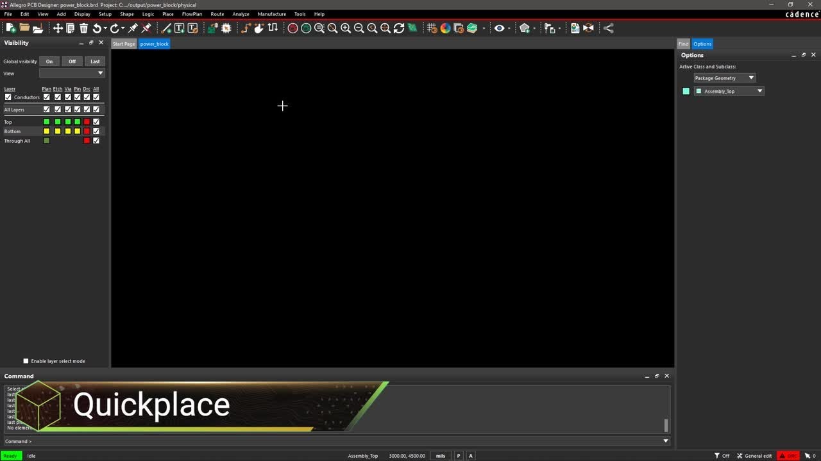Image resolution: width=821 pixels, height=461 pixels.
Task: Open the Package Geometry class dropdown
Action: pos(725,78)
